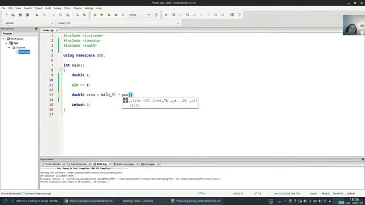Viewport: 365px width, 205px height.
Task: Open the Settings menu
Action: click(89, 8)
